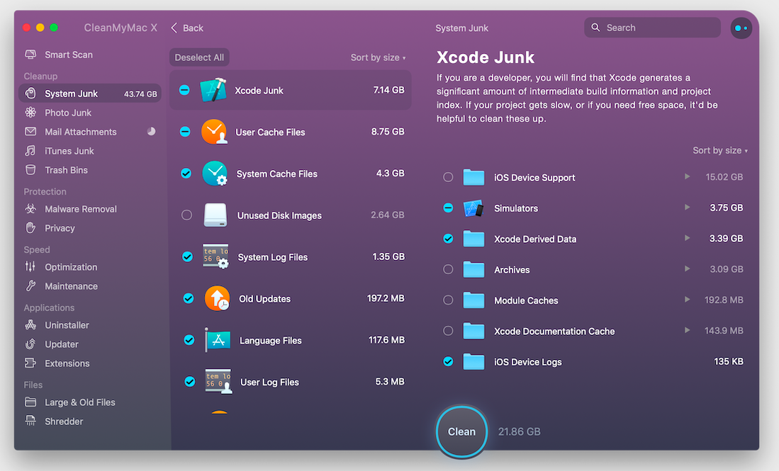Uncheck System Cache Files

186,174
